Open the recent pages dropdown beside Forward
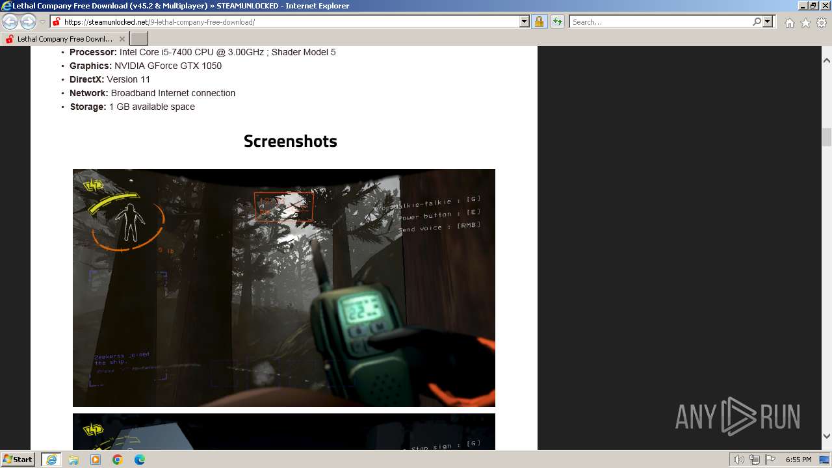This screenshot has height=468, width=832. pos(42,21)
